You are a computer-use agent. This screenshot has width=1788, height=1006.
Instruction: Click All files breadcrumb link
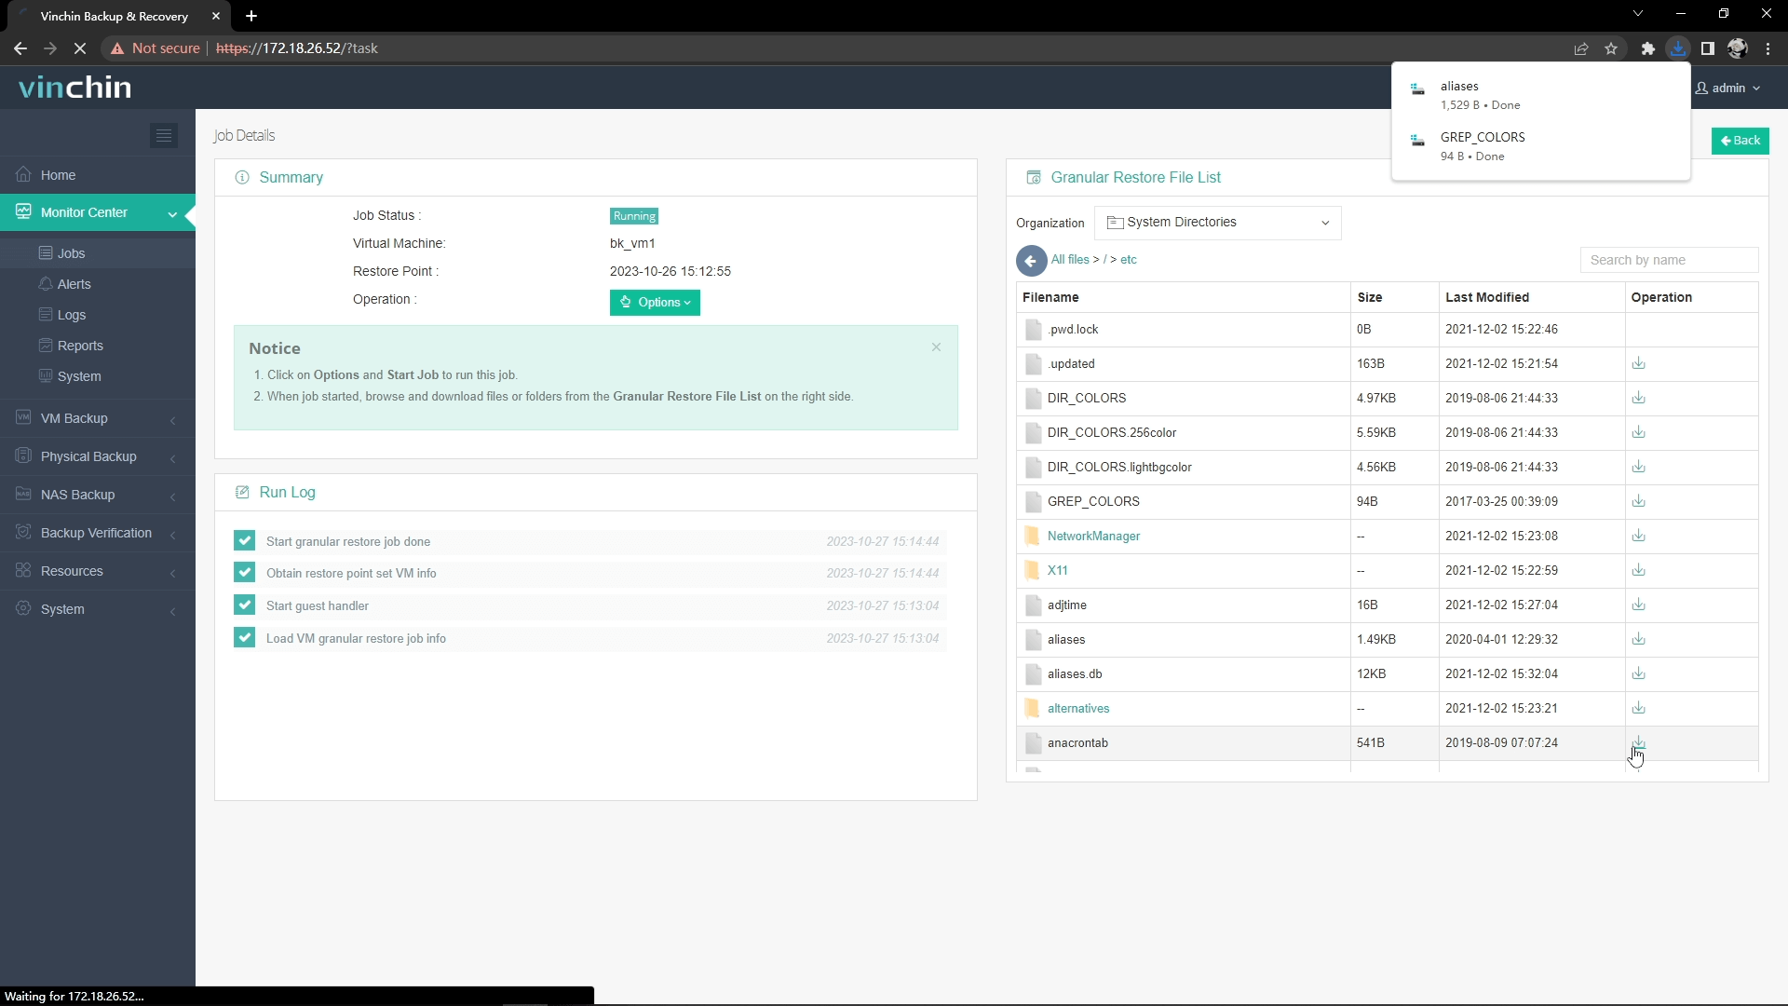pos(1070,260)
